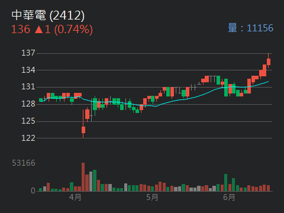Click the 0 volume axis label
The width and height of the screenshot is (284, 213).
point(33,191)
